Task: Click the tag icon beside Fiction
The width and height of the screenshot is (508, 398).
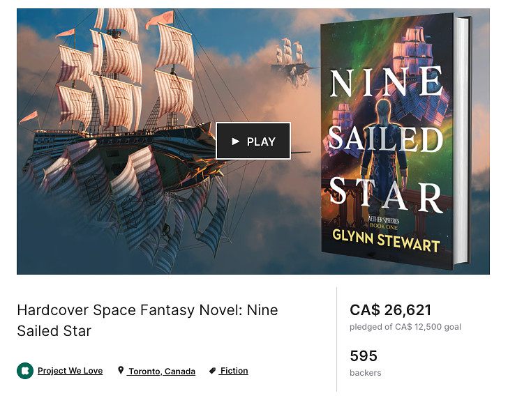Action: pos(213,371)
